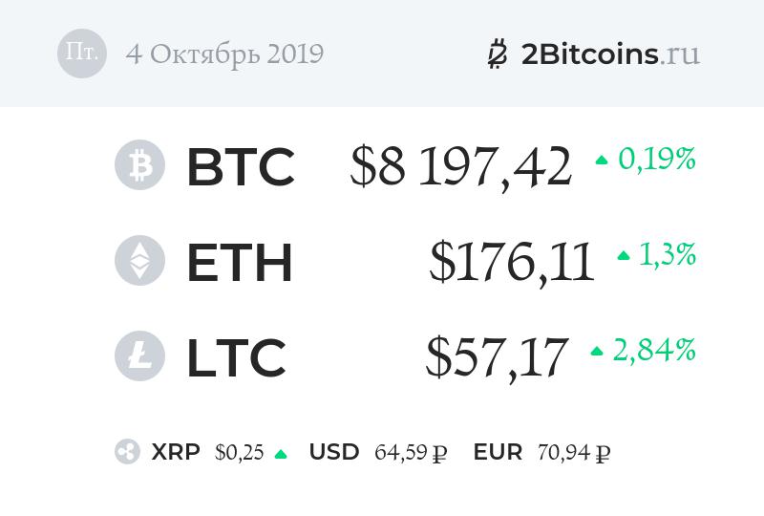764x516 pixels.
Task: Select the ETH ticker label
Action: pyautogui.click(x=239, y=262)
